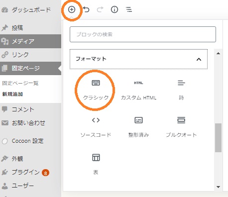The image size is (228, 197).
Task: Focus the ブロックの検索 search field
Action: [143, 34]
